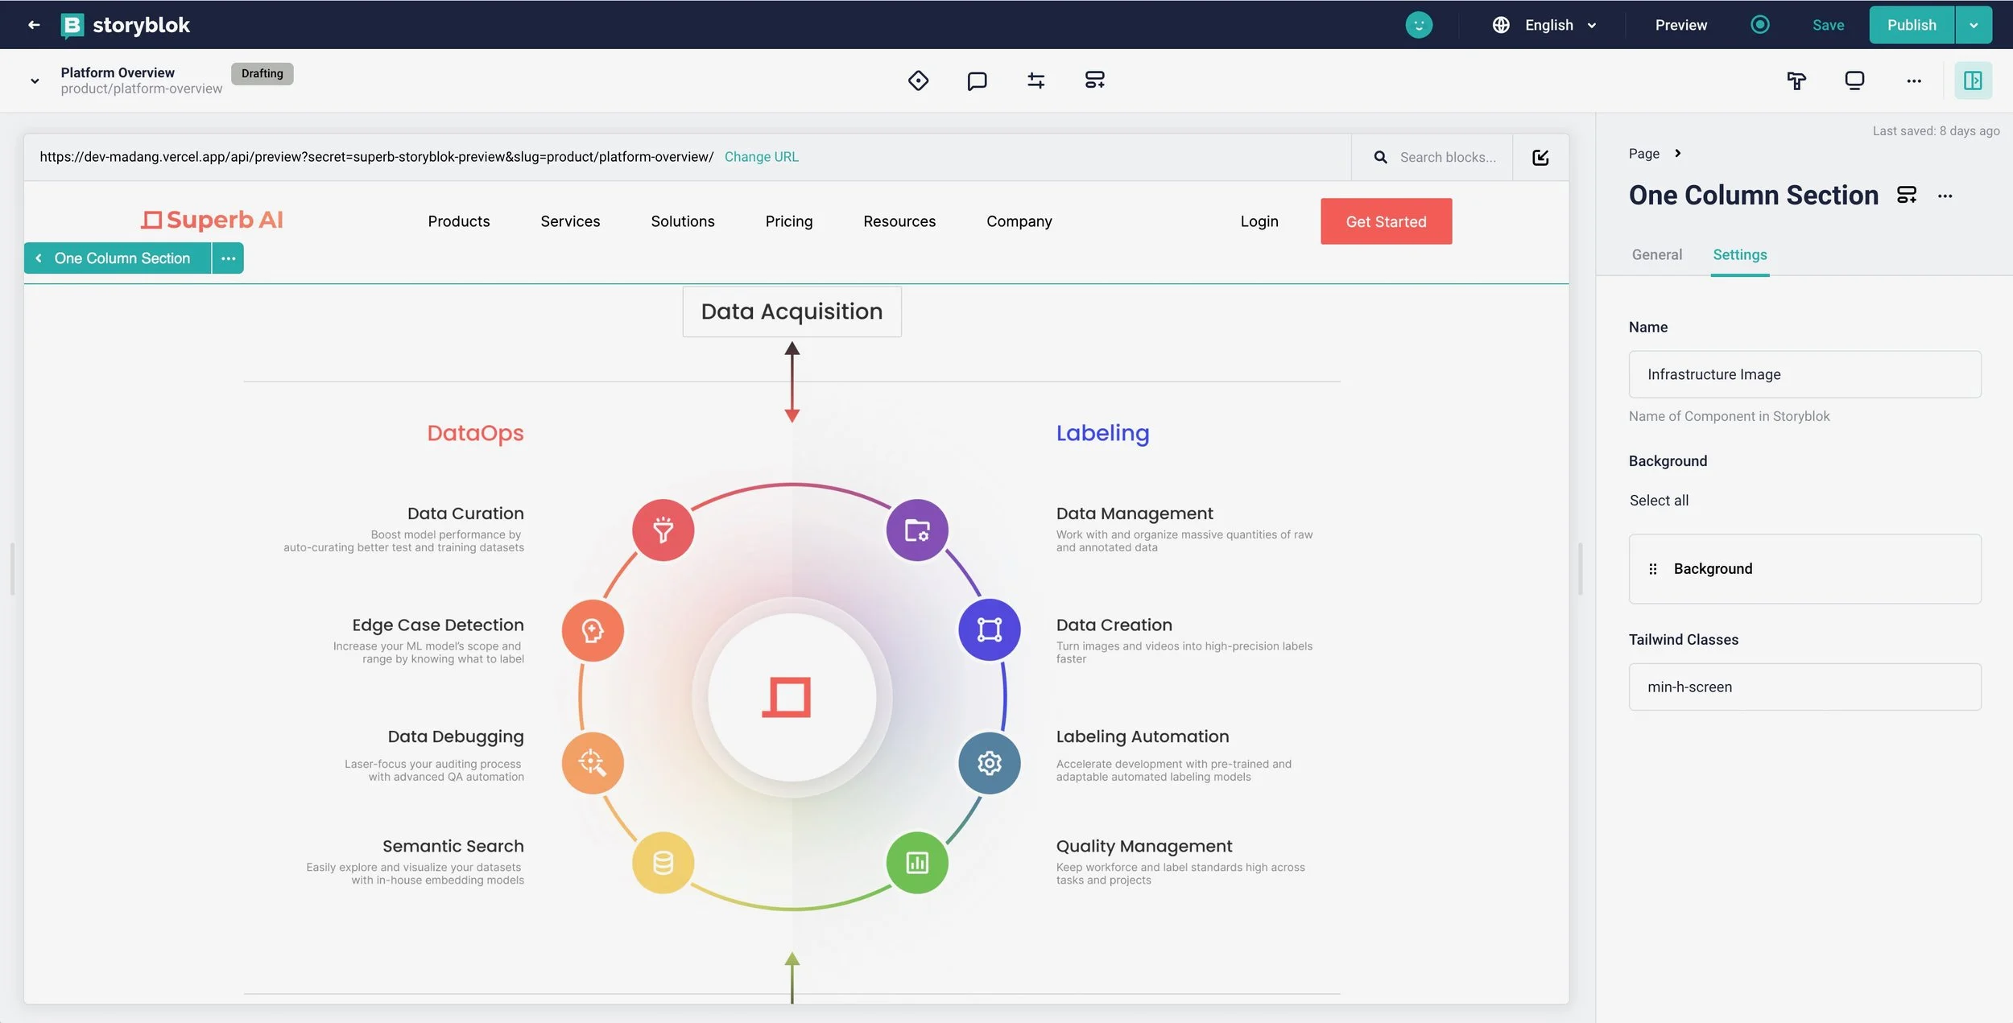Viewport: 2013px width, 1023px height.
Task: Click the smiley user avatar icon
Action: [x=1419, y=25]
